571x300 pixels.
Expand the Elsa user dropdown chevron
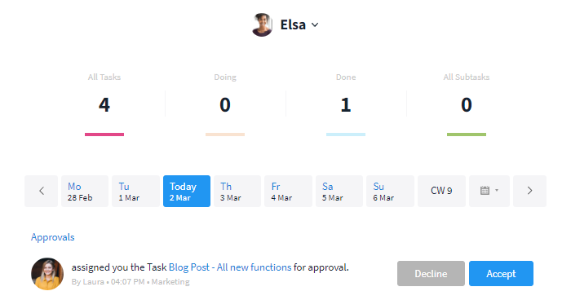click(x=315, y=25)
